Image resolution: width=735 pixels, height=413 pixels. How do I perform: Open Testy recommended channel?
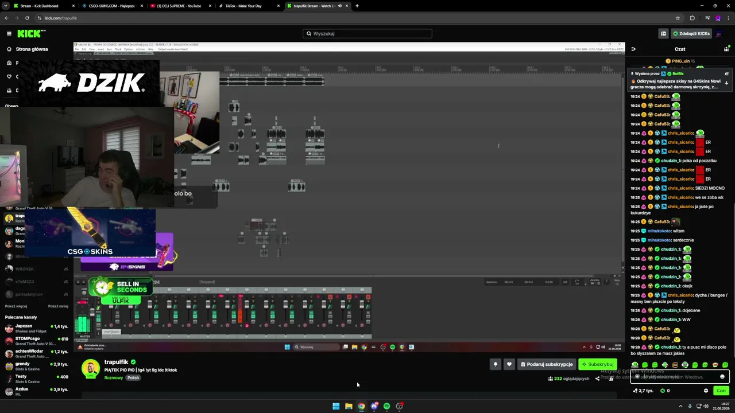(x=37, y=379)
